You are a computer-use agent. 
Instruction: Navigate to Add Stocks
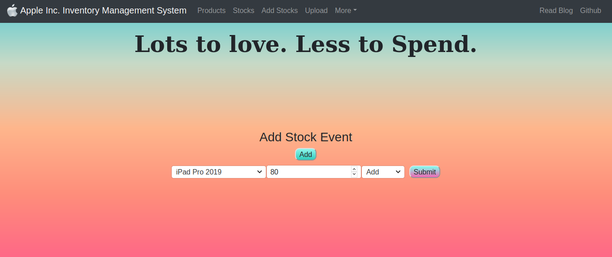(x=279, y=10)
